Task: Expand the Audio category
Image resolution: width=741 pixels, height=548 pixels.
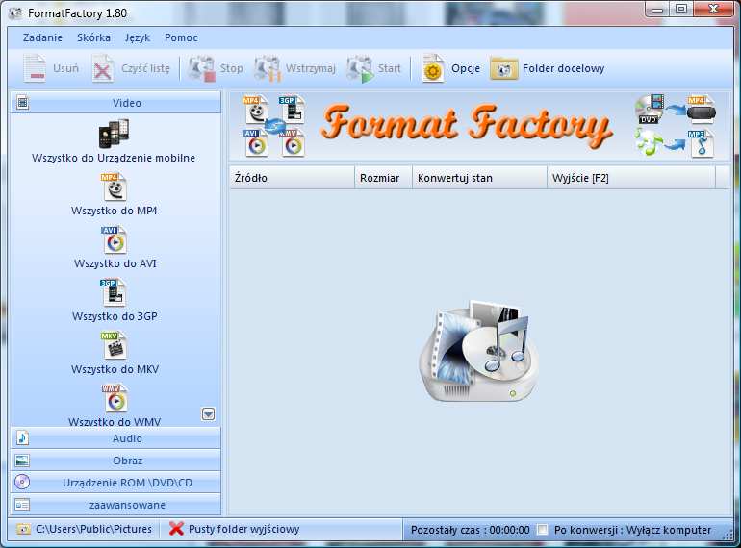Action: click(x=115, y=438)
